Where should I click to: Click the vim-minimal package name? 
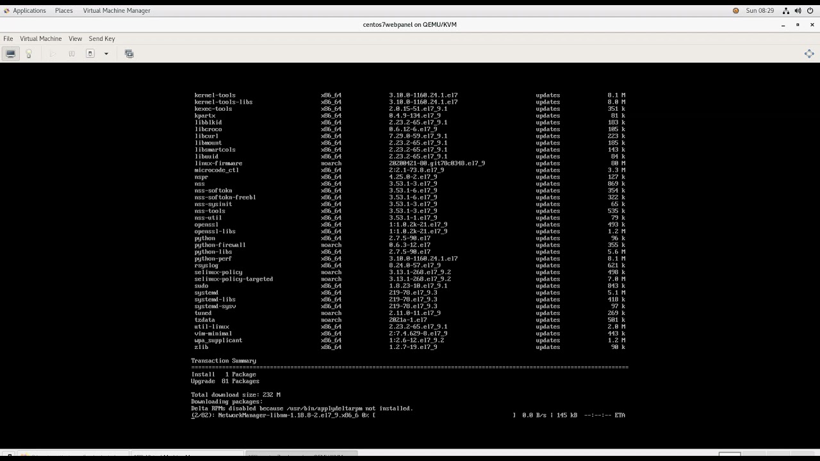pos(213,334)
